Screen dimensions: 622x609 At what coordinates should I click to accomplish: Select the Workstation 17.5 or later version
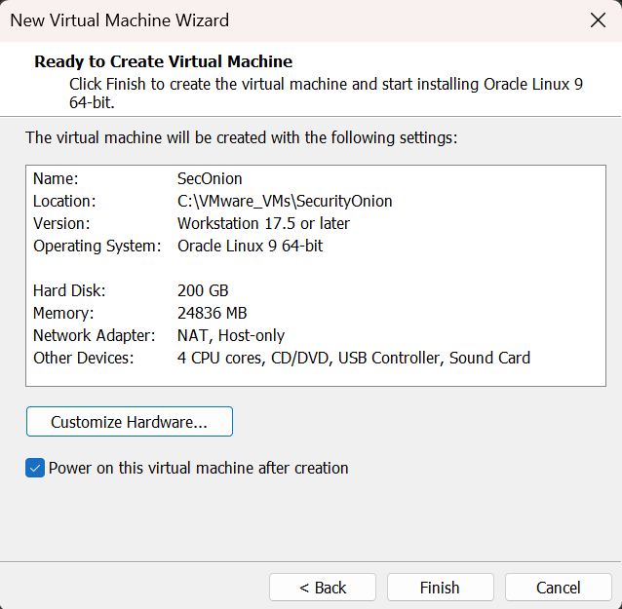coord(263,224)
